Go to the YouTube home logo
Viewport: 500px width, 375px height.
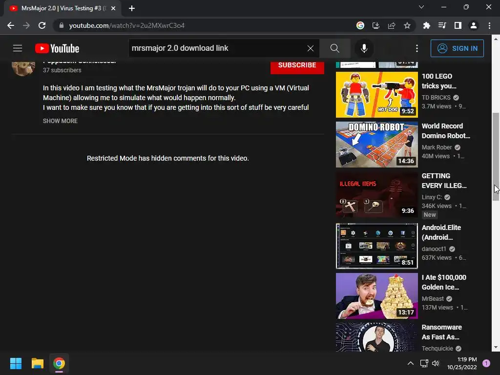point(57,48)
